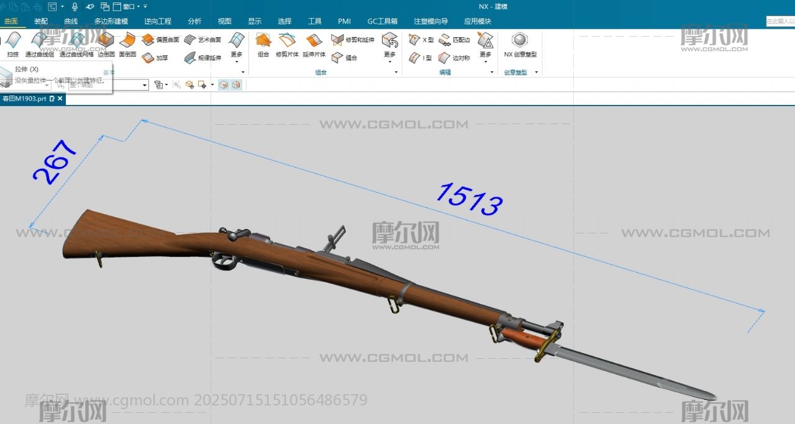Click the 通过曲线网格 tool

tap(76, 45)
